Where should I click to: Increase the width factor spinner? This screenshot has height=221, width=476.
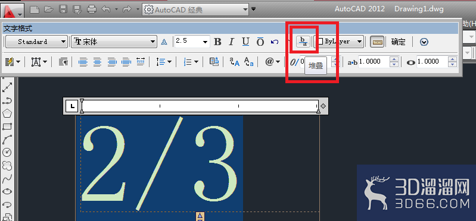click(452, 59)
